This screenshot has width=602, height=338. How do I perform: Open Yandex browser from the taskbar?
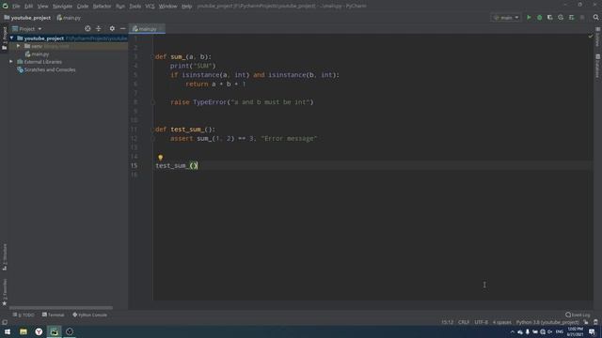point(39,331)
